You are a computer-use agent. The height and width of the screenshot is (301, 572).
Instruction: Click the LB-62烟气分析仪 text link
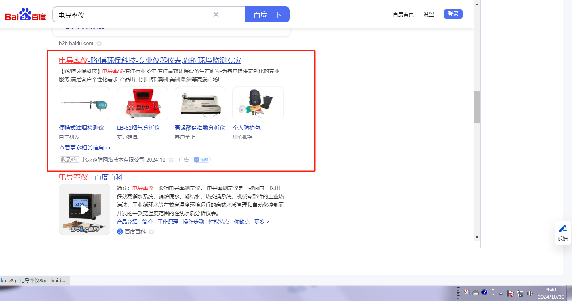[138, 128]
